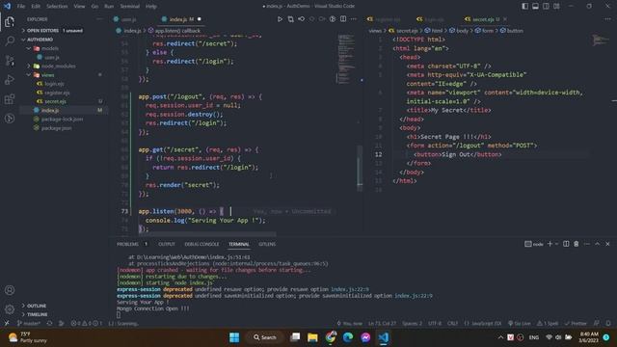
Task: Change the CRLF line ending setting
Action: tap(452, 324)
